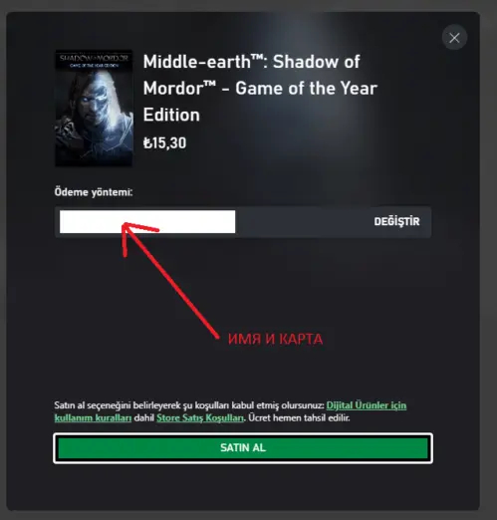The image size is (497, 520).
Task: Click the 'Ödeme yöntemi:' label
Action: coord(94,192)
